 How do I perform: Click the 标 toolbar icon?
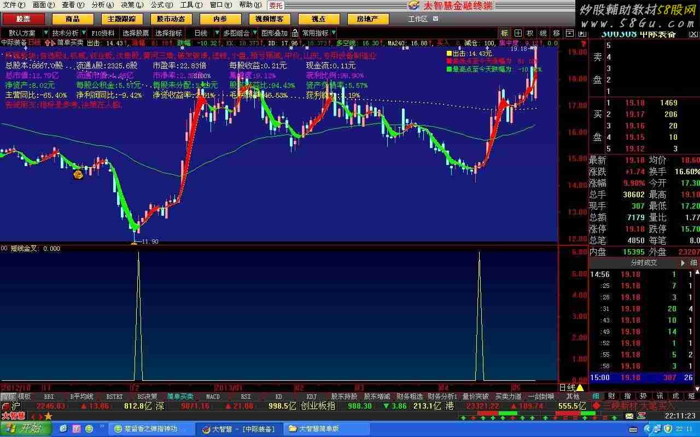pos(504,33)
